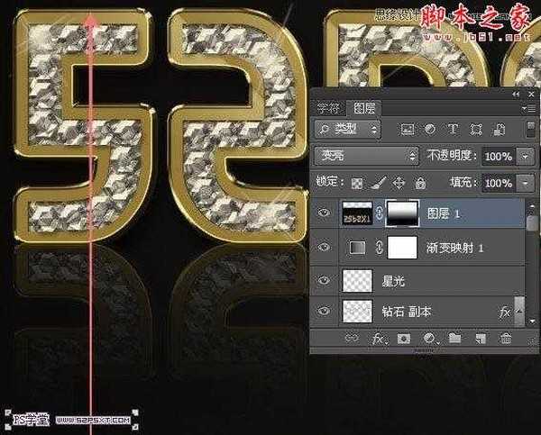Click gradient map adjustment icon on 渐变映射 1

pyautogui.click(x=357, y=248)
